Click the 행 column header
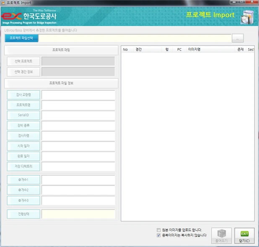 pyautogui.click(x=167, y=49)
